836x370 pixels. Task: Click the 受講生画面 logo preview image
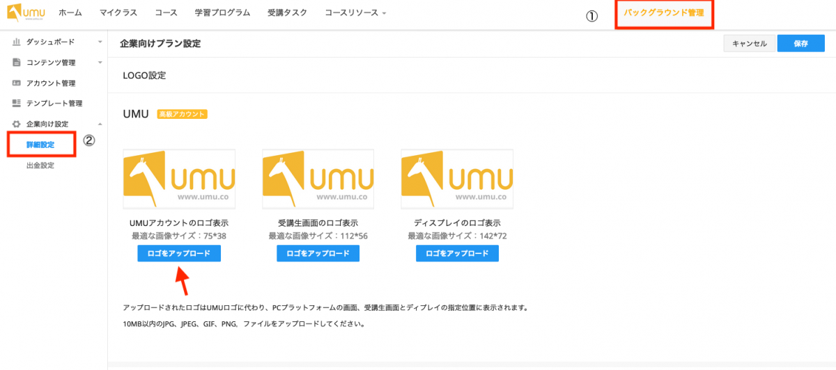(318, 179)
